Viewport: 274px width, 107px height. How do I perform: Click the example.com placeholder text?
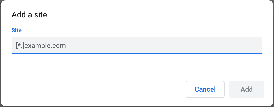[45, 46]
